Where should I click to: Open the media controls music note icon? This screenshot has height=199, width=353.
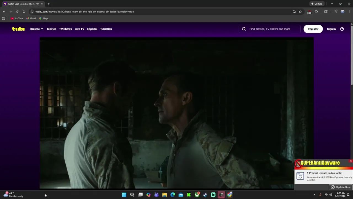point(336,12)
